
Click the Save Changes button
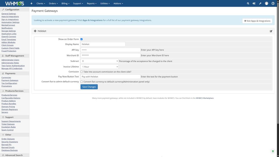89,87
